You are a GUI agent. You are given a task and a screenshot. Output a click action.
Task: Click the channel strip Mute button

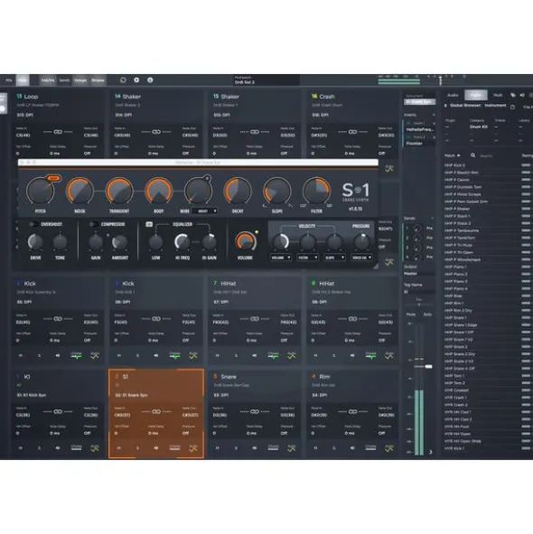[411, 314]
